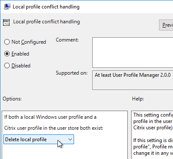
Task: Open the Delete local profile combo box
Action: [38, 139]
